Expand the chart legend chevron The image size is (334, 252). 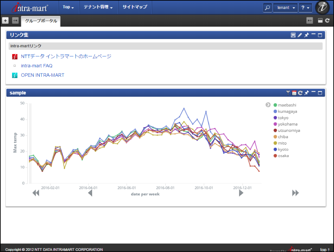[x=268, y=105]
